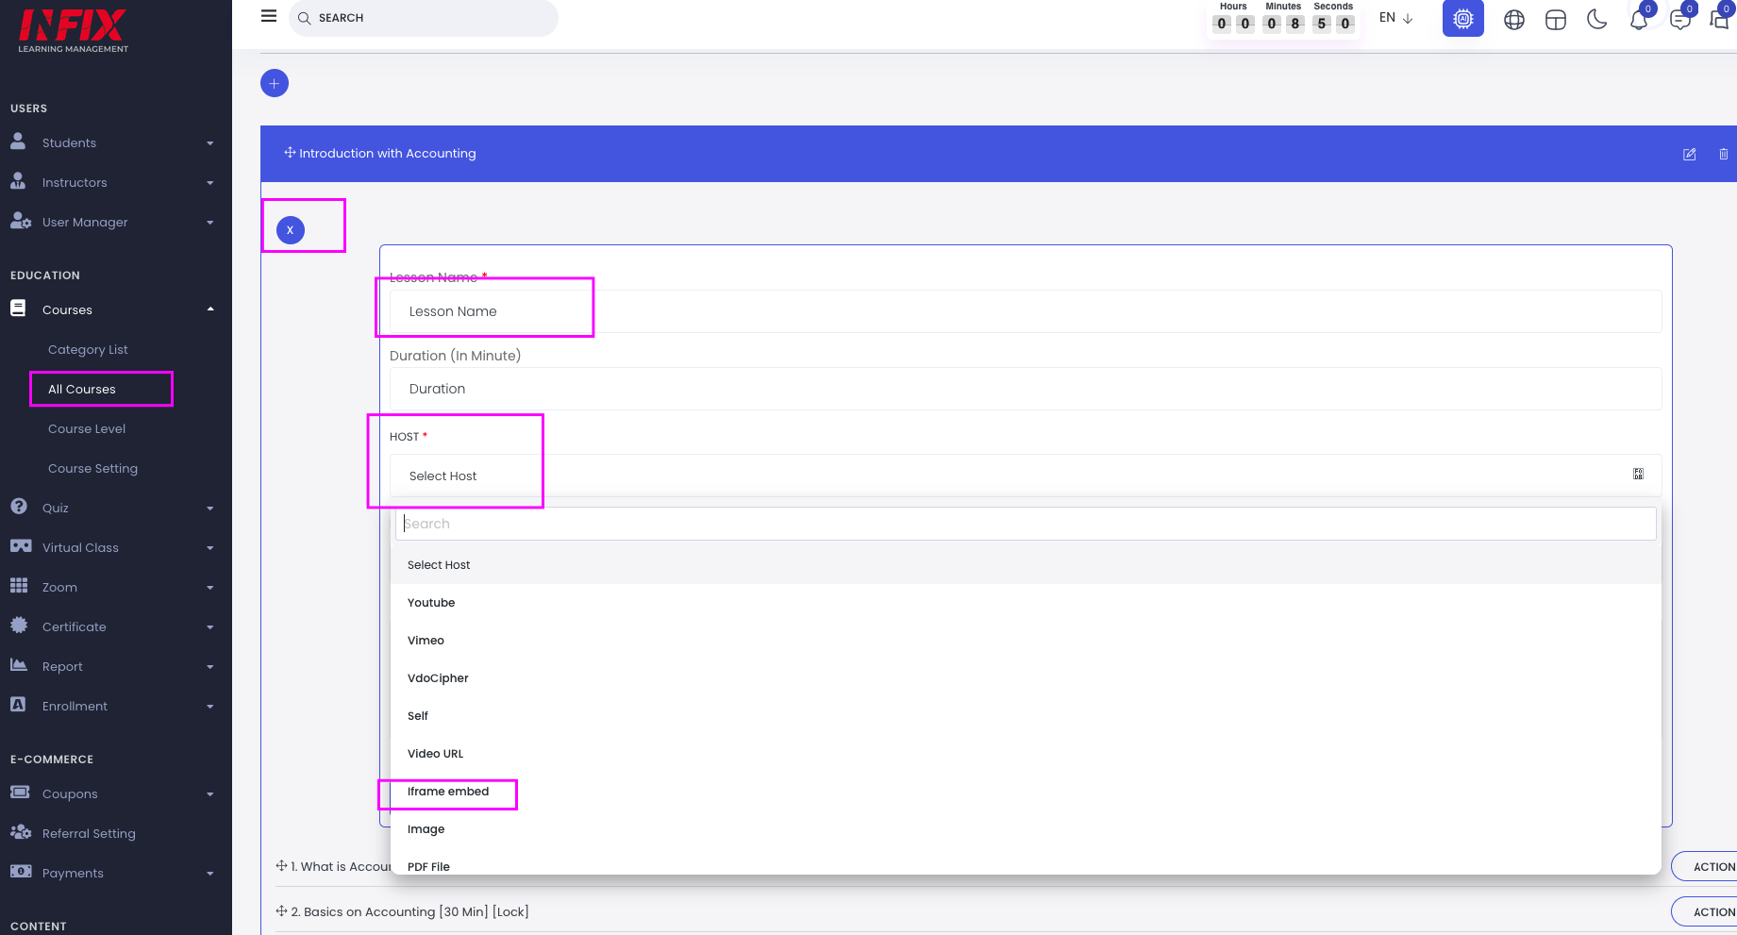
Task: Choose Iframe embed host option
Action: 1026,792
